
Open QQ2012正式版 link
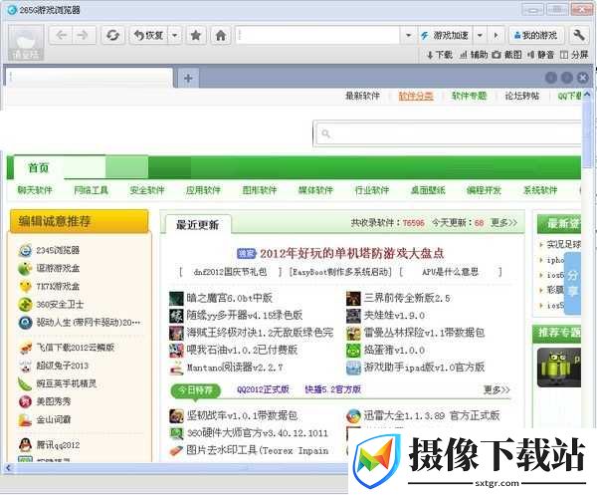(263, 389)
